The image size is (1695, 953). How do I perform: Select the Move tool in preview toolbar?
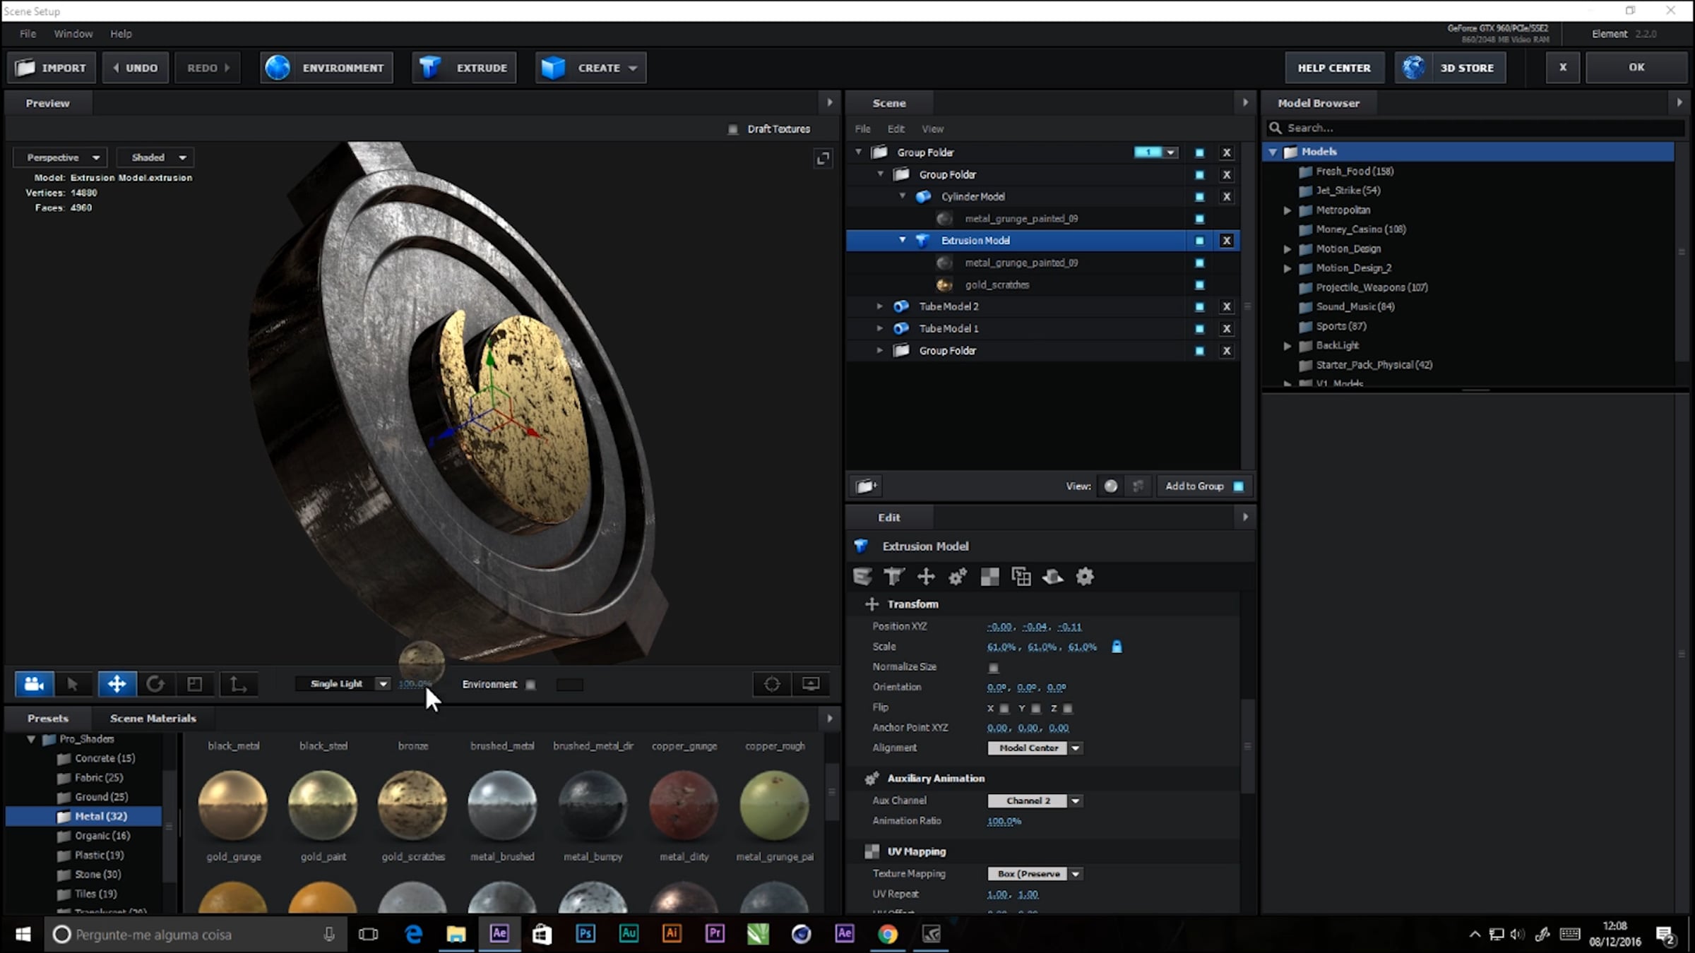click(117, 683)
